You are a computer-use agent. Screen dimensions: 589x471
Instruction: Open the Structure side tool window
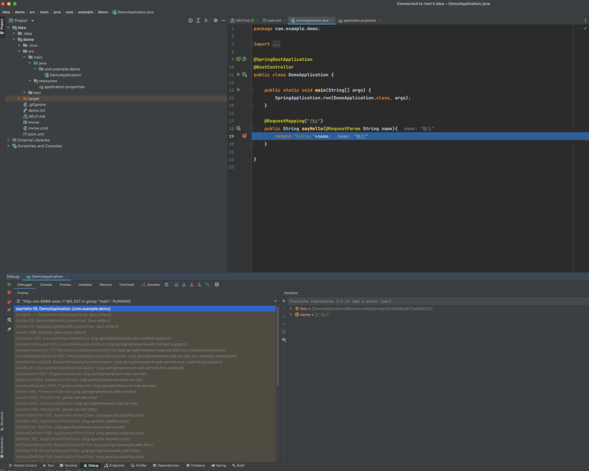(2, 421)
